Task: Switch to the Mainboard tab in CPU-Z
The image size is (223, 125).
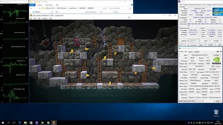Action: (x=192, y=5)
